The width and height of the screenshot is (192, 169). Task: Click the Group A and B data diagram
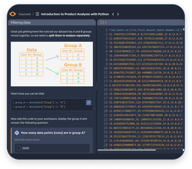[x=52, y=64]
